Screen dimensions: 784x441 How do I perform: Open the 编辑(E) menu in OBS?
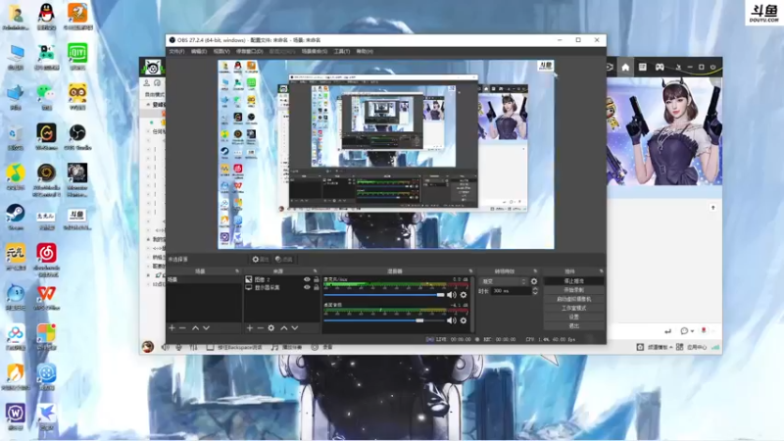[199, 52]
